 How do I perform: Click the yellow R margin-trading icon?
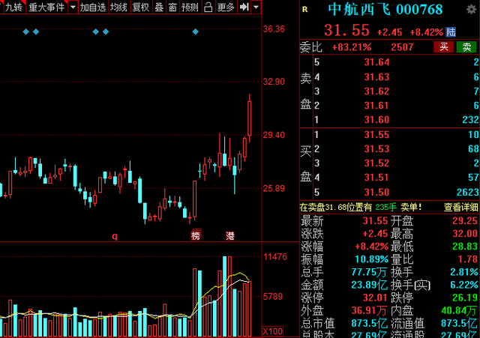305,10
